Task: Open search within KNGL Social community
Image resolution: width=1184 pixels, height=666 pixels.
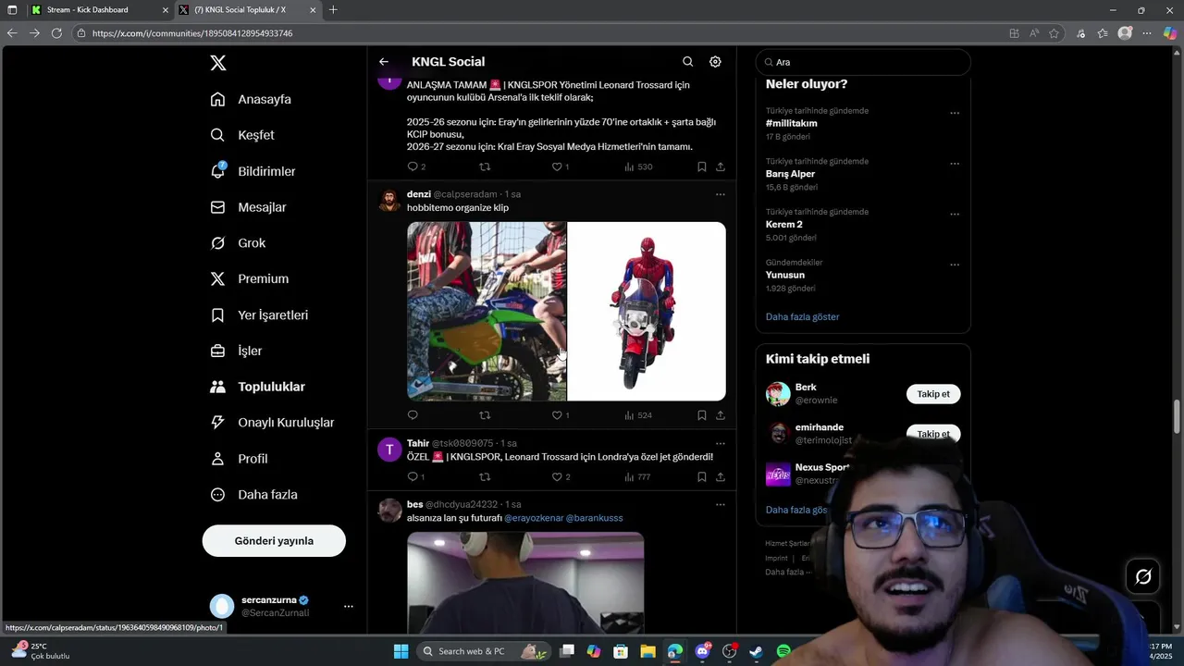Action: pyautogui.click(x=687, y=62)
